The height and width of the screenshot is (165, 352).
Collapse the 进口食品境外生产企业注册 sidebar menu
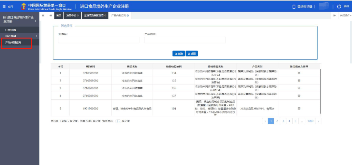tap(35, 21)
